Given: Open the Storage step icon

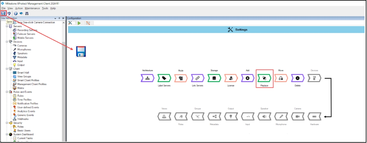Looking at the screenshot, I should (x=214, y=78).
